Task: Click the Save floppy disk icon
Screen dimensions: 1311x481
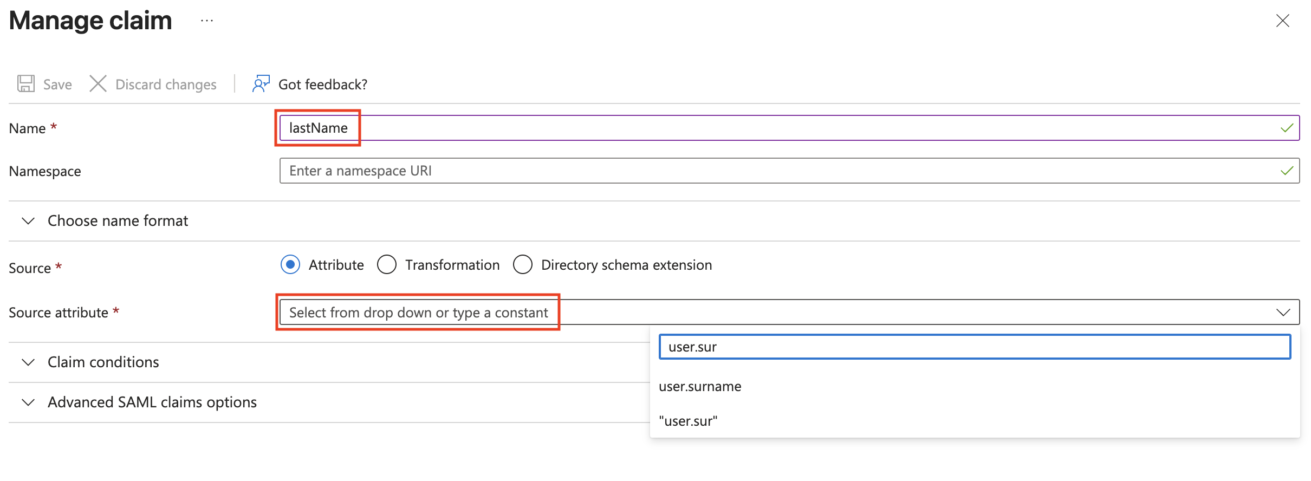Action: click(x=26, y=84)
